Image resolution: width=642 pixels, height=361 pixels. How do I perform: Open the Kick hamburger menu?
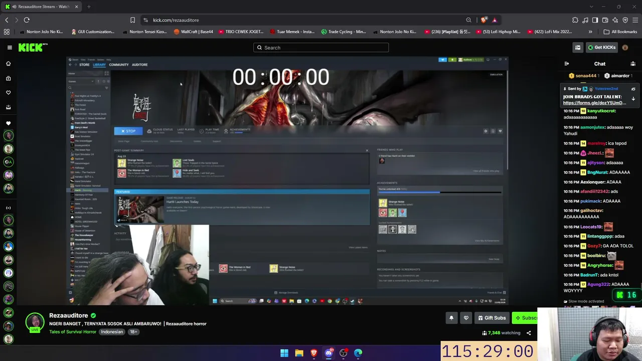[x=10, y=48]
